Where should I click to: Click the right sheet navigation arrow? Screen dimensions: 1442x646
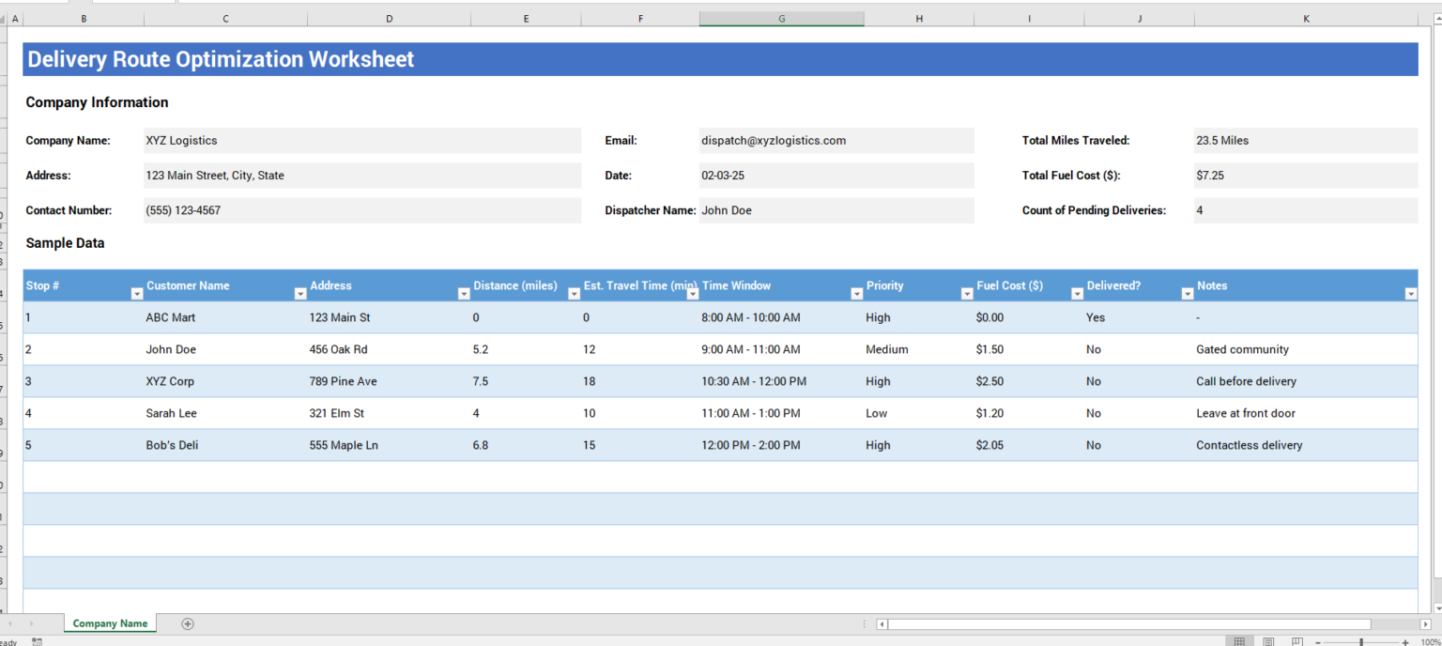point(31,623)
